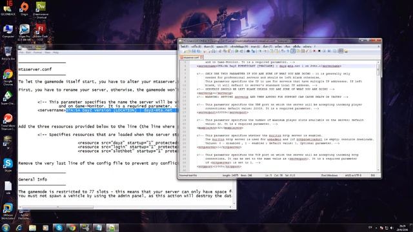Click the <serverip> line in Notepad++ editor
This screenshot has height=232, width=413.
(215, 93)
